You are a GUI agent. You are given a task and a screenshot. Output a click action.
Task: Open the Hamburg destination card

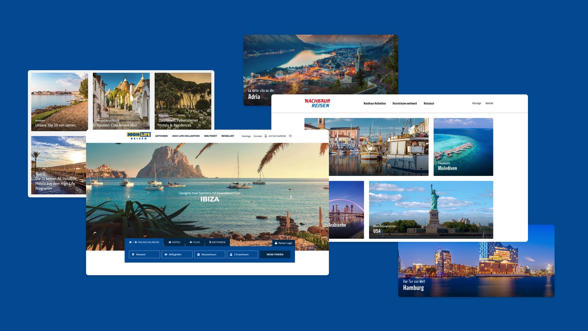pos(476,269)
